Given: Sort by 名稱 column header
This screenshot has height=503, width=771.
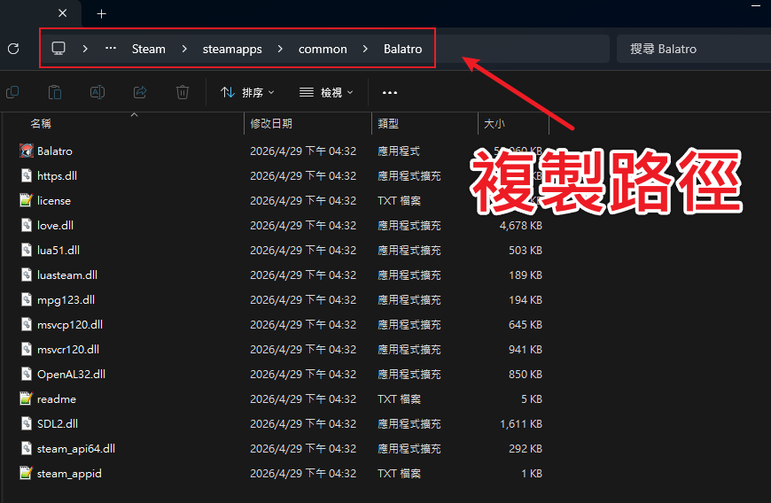Looking at the screenshot, I should (41, 124).
